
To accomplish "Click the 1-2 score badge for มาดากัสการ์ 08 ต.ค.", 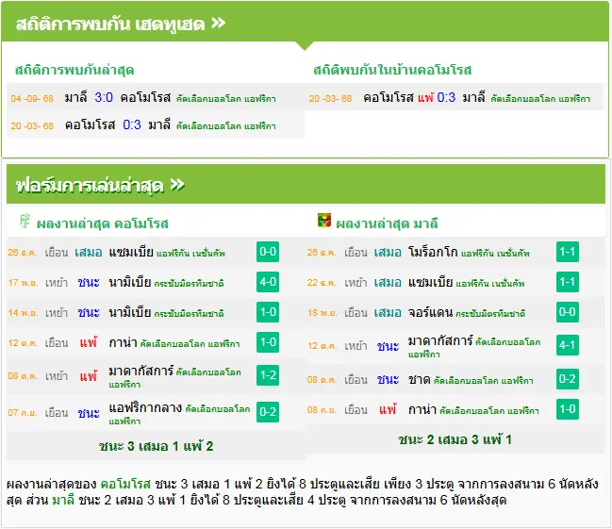I will pos(268,375).
